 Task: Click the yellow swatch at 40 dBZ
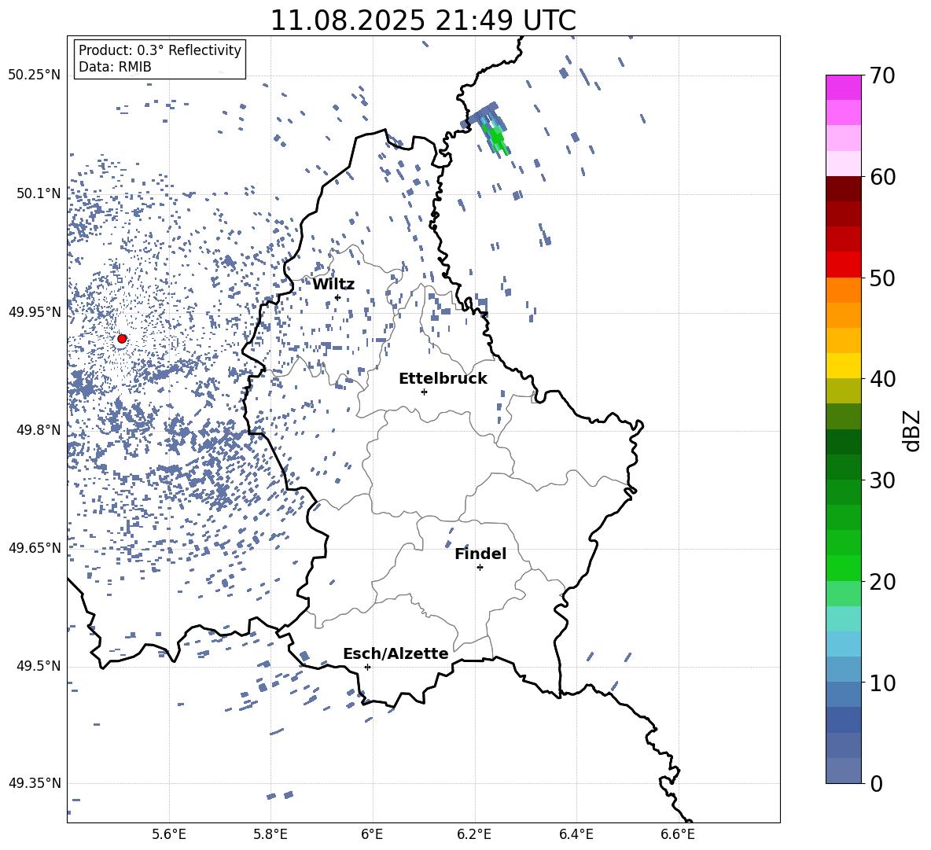pos(843,366)
